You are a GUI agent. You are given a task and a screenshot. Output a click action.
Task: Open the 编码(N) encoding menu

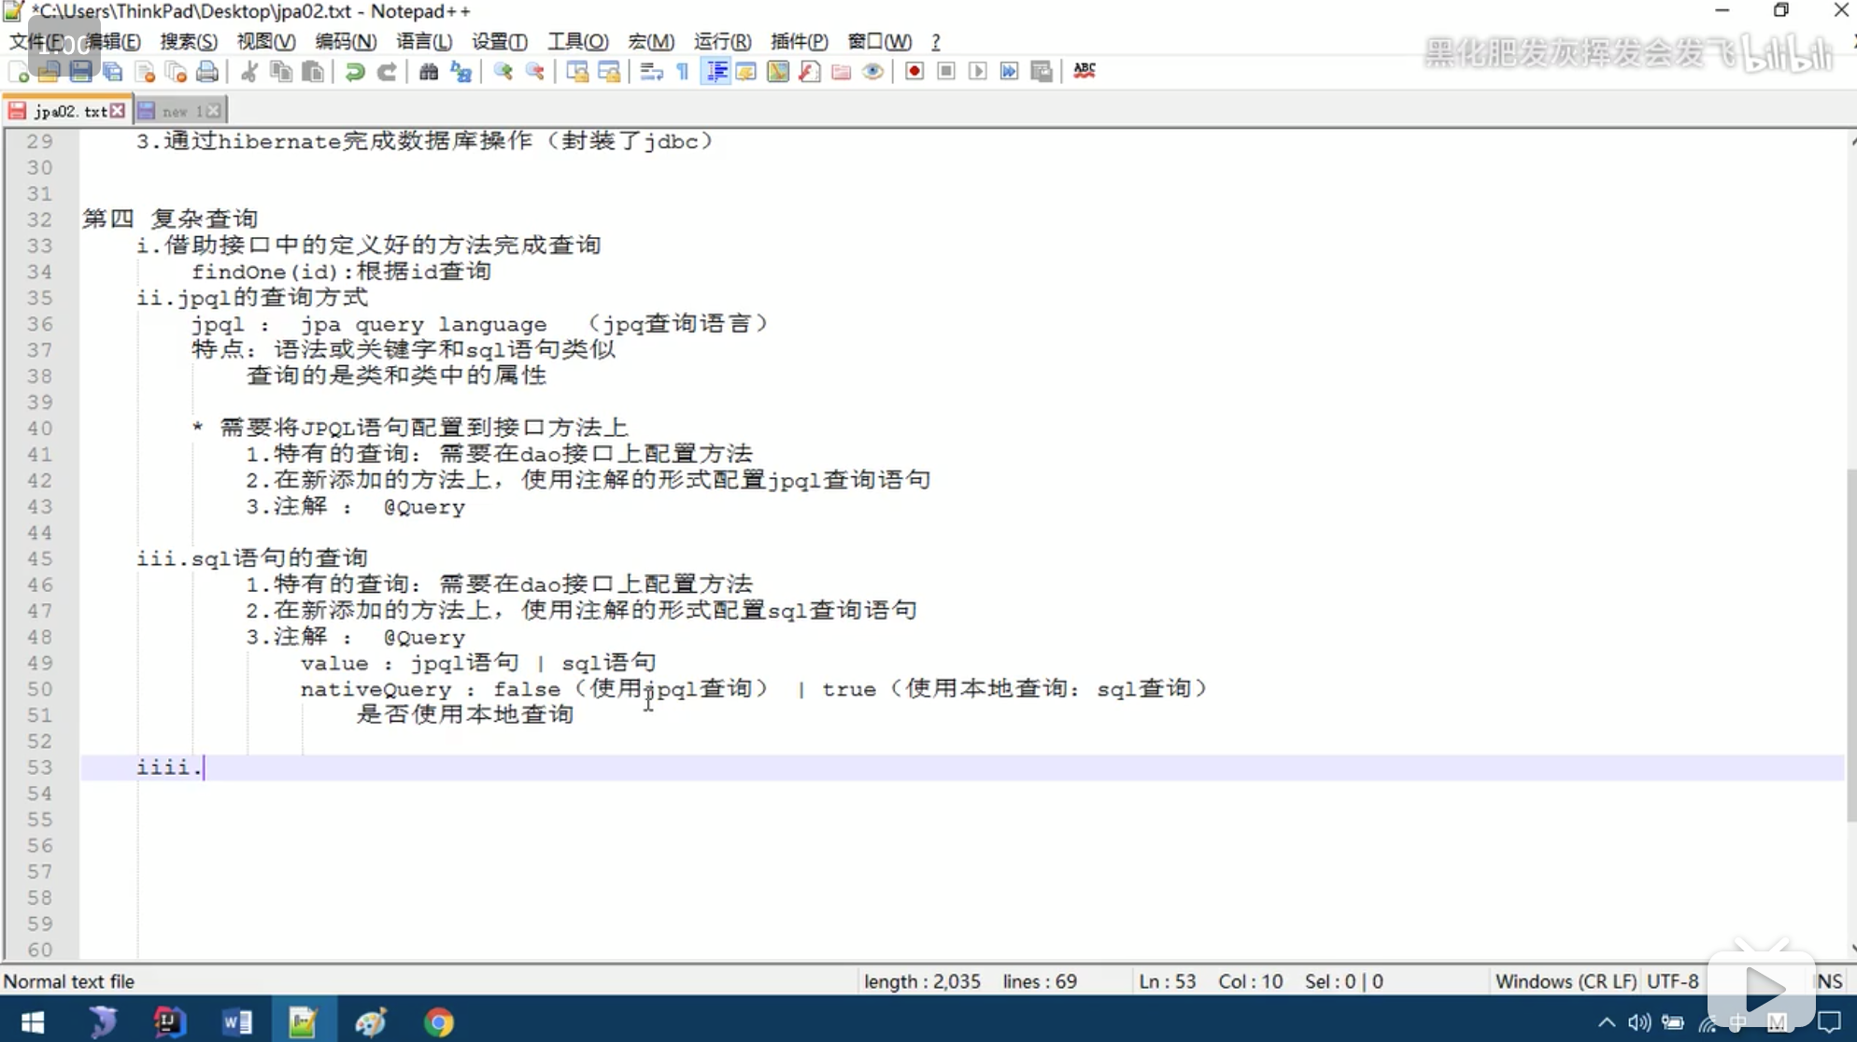point(345,42)
